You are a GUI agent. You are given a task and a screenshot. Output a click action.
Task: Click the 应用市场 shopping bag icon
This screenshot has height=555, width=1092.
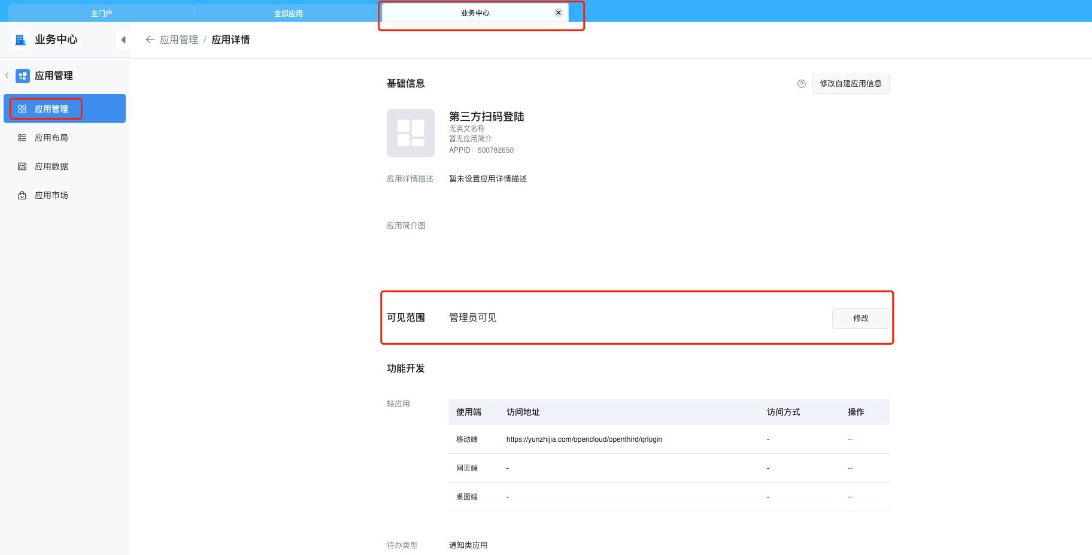(22, 195)
